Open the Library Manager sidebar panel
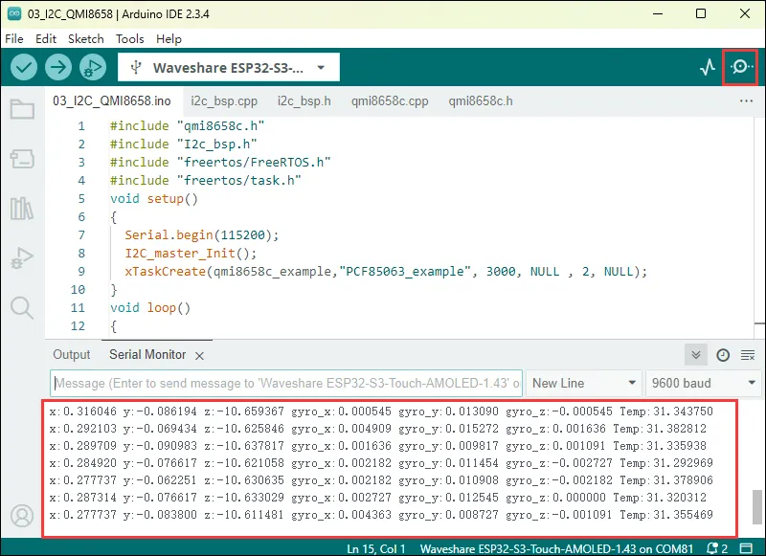 pos(21,209)
